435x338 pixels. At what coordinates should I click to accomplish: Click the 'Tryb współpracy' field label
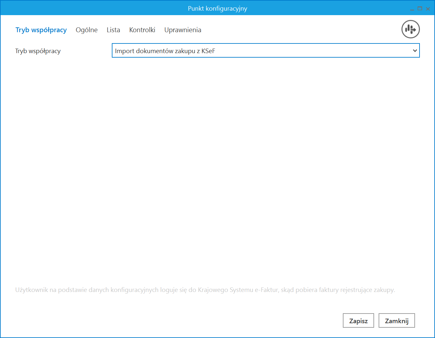pyautogui.click(x=38, y=51)
